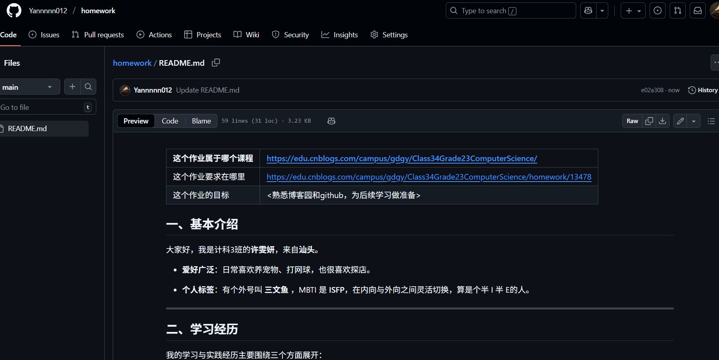Go to Yannnnn012 owner link

48,11
